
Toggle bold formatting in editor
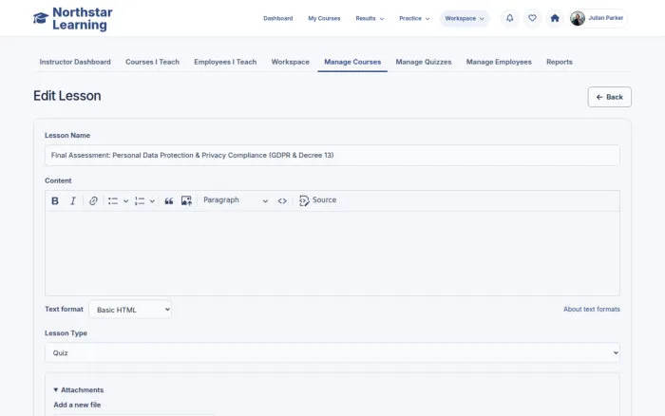[55, 200]
